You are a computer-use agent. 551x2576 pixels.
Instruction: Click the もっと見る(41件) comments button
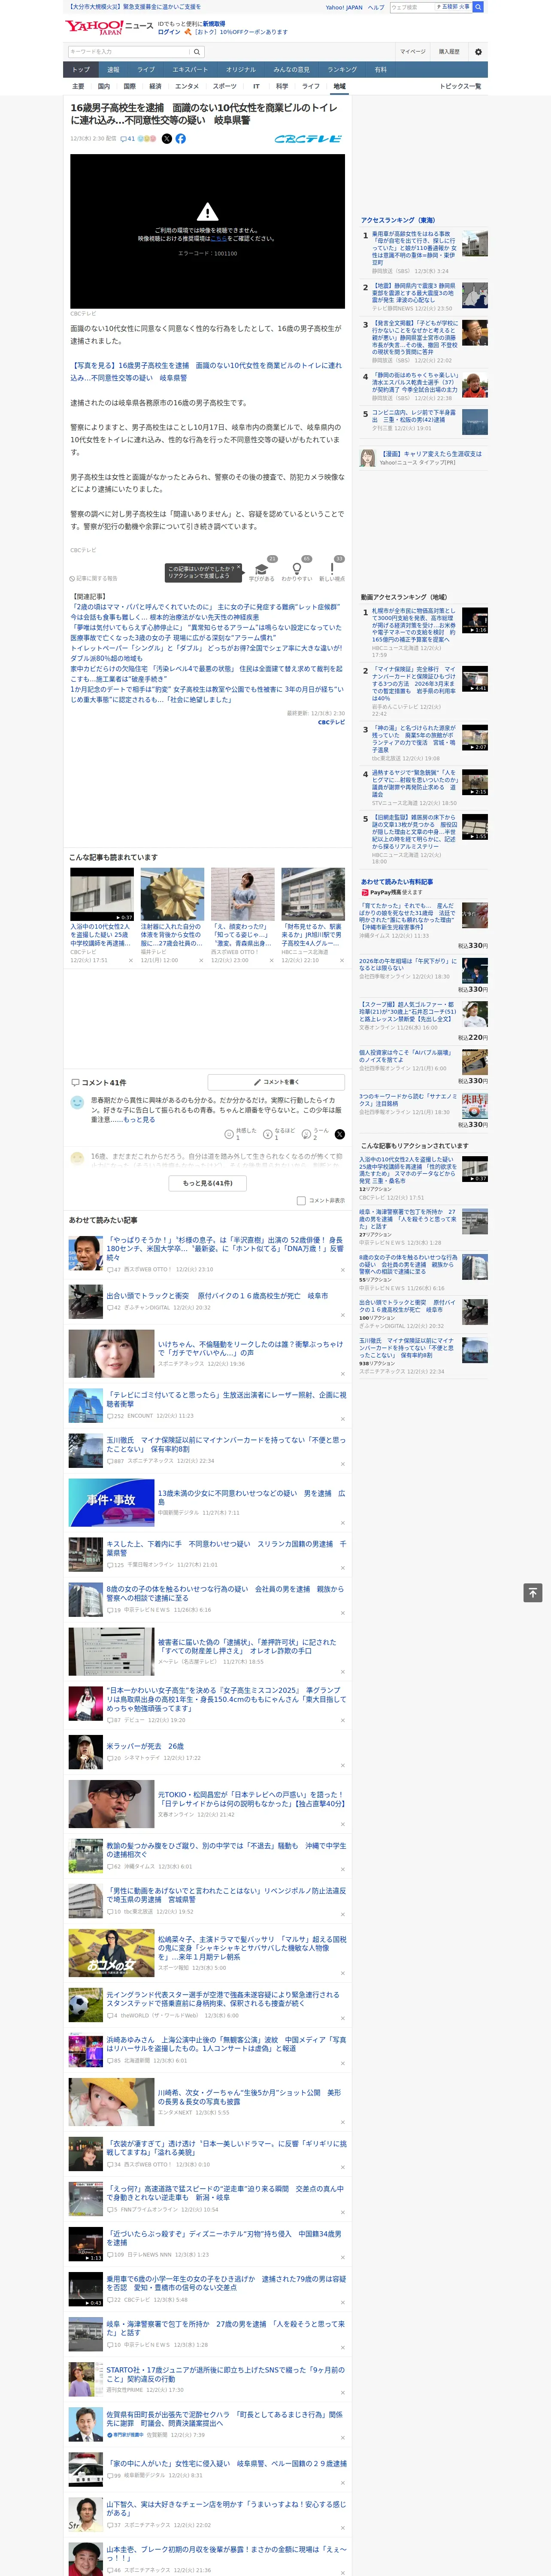click(x=208, y=1183)
